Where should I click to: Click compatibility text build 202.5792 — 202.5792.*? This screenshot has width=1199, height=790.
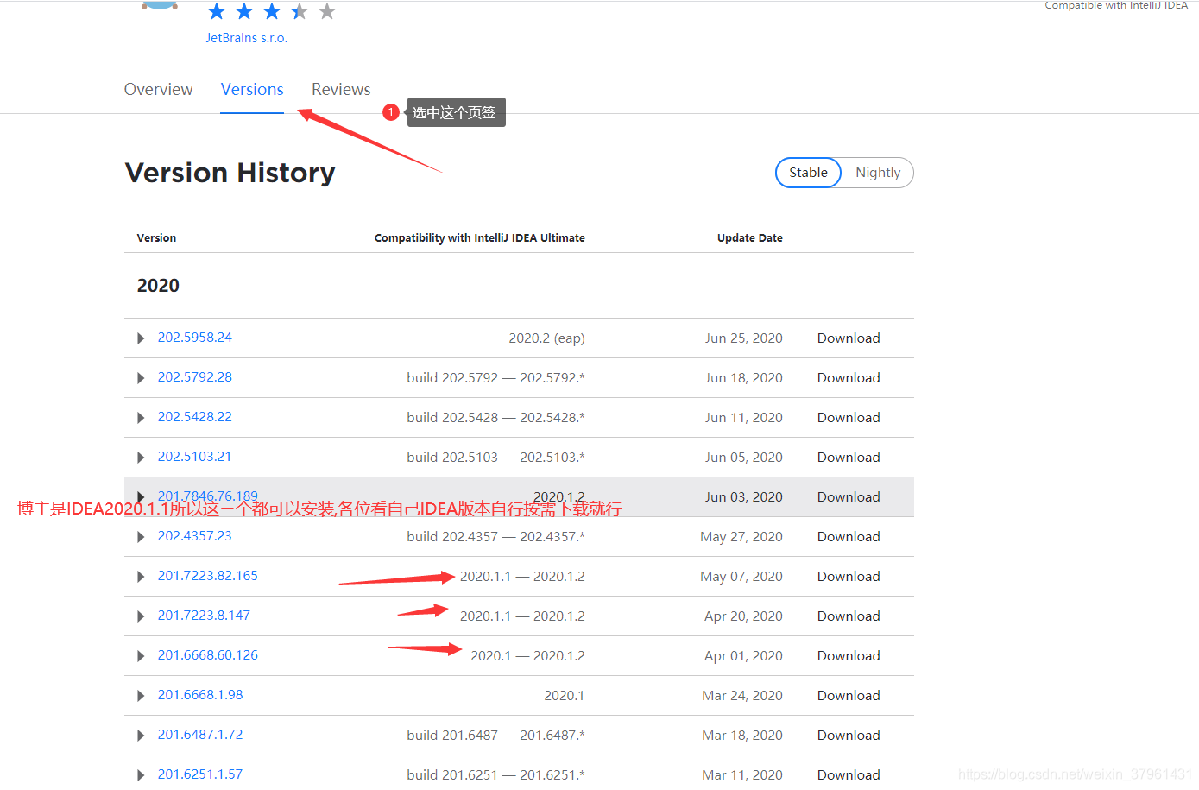coord(495,378)
